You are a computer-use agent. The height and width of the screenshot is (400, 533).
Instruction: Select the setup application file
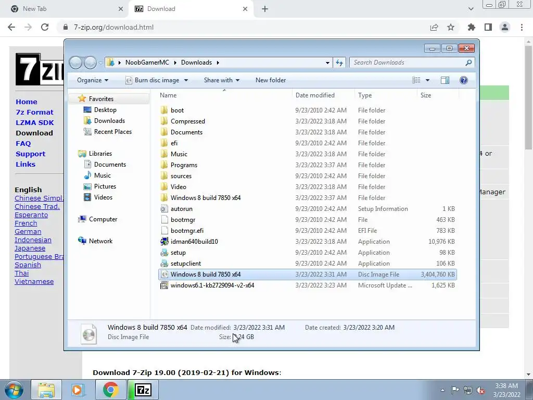click(x=178, y=253)
